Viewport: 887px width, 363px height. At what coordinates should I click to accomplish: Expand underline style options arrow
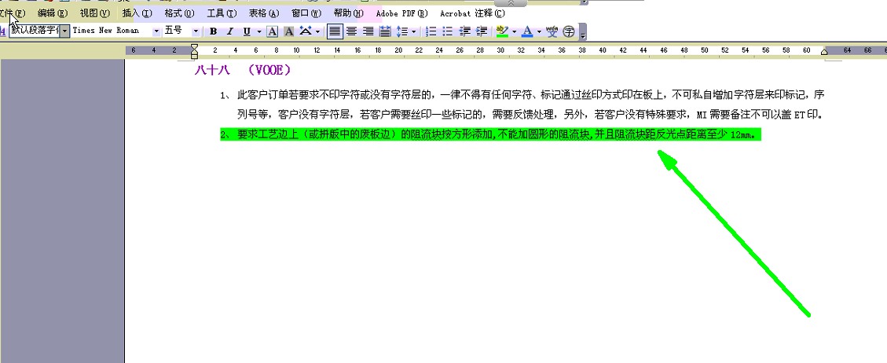pos(259,31)
